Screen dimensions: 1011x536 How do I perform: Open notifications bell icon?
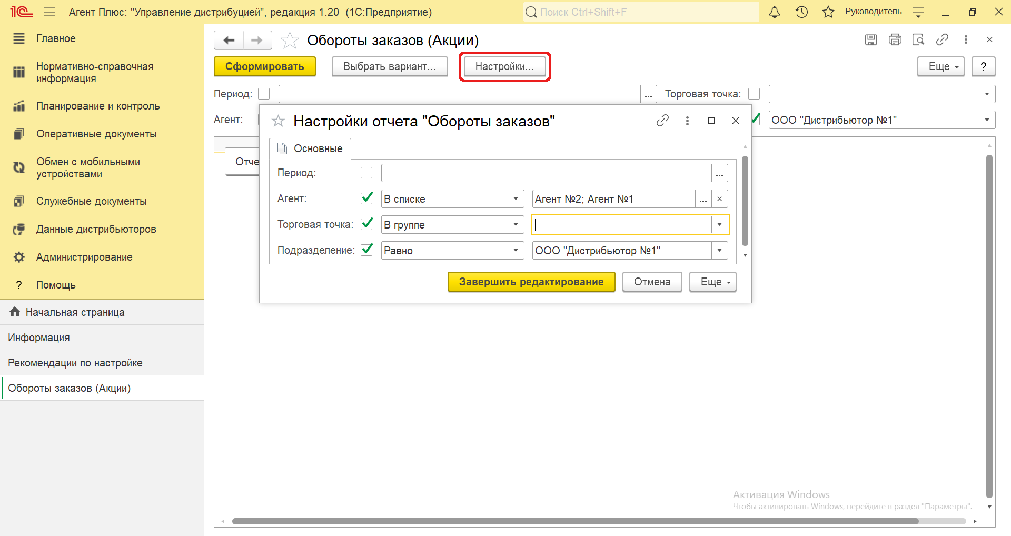click(774, 12)
